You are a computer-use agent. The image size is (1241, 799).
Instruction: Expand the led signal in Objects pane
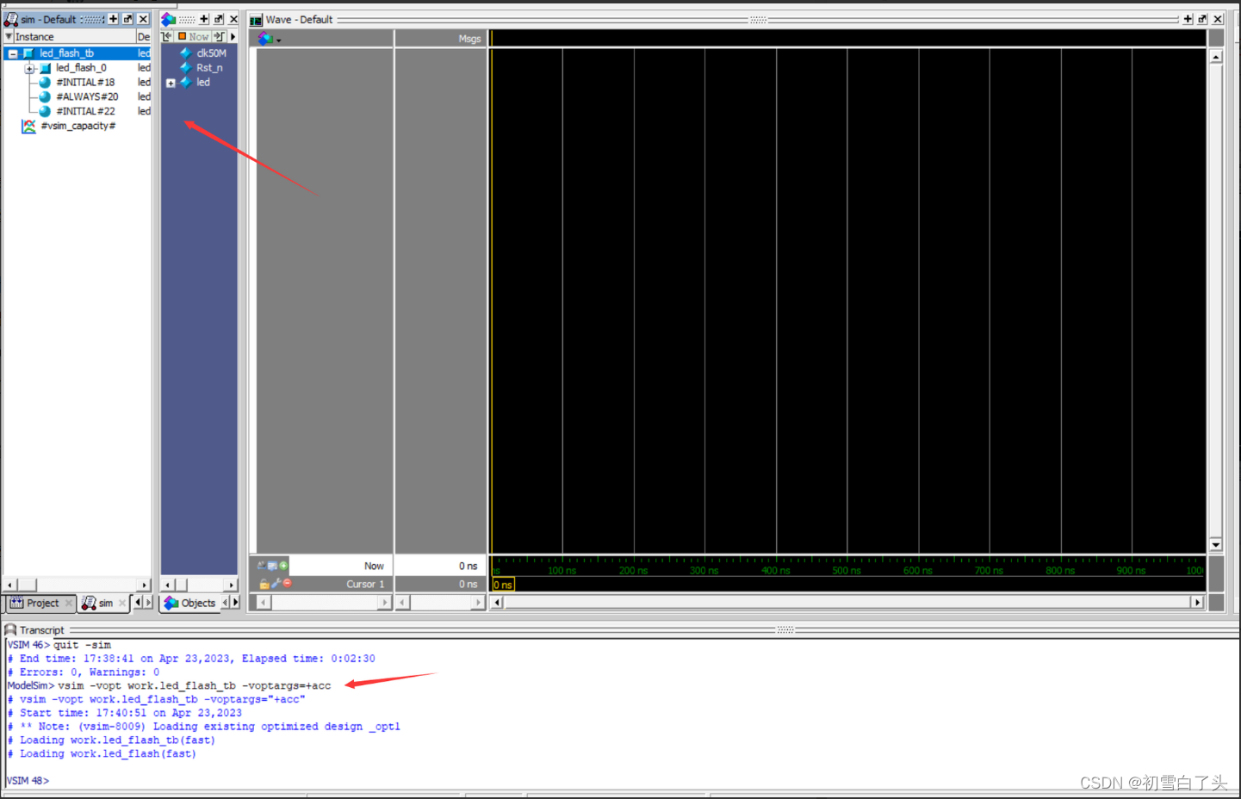click(171, 82)
